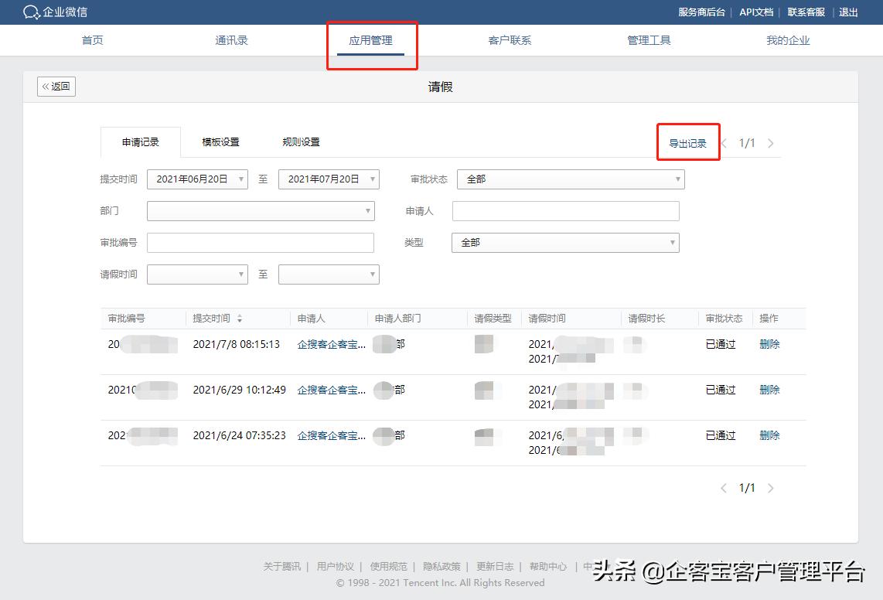Select 客户联系 in the top navigation
The width and height of the screenshot is (883, 600).
coord(510,40)
